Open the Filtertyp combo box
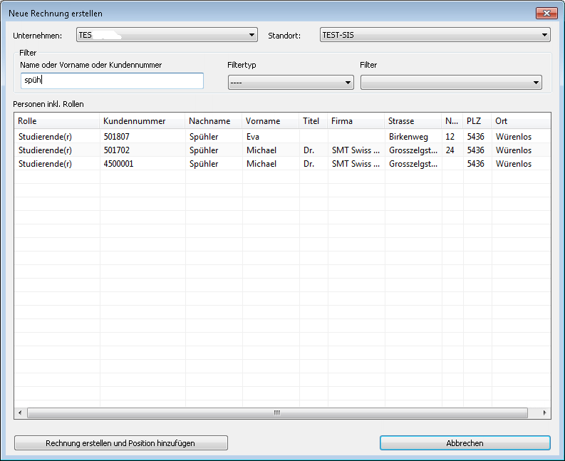The image size is (565, 461). 290,83
